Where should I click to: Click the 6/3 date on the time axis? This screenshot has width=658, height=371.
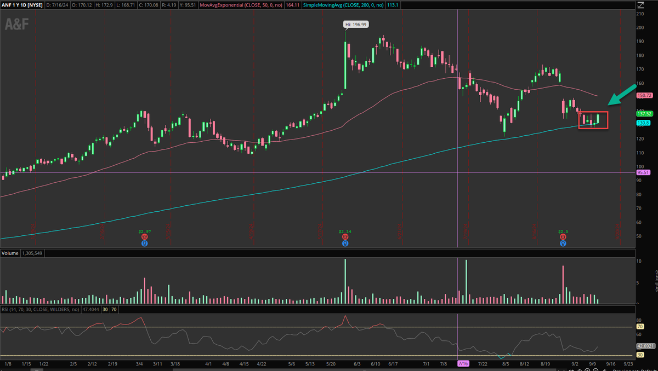[x=358, y=363]
